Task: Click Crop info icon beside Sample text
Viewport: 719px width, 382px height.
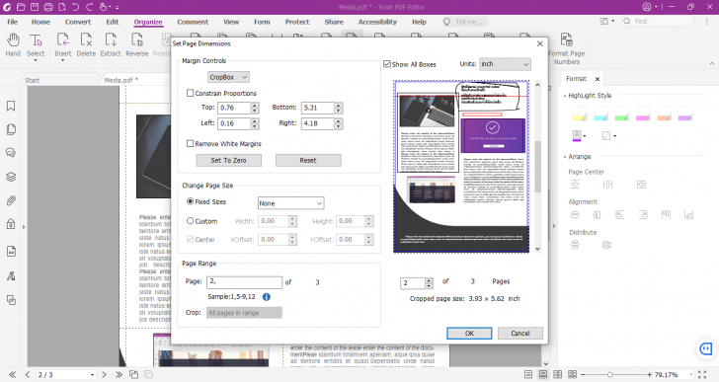Action: coord(267,297)
